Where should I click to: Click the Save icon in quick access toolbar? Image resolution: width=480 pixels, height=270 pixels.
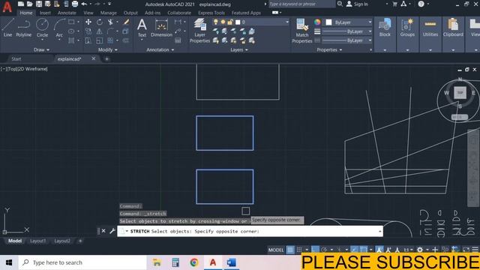(39, 4)
